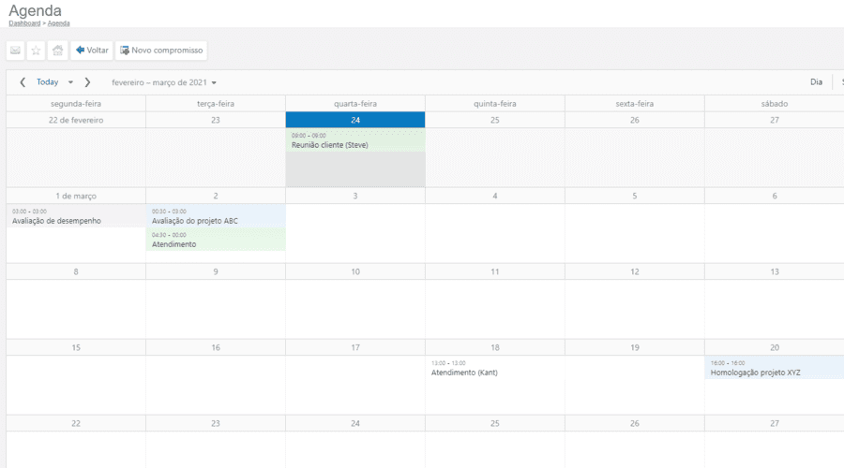Open the fevereiro – março de 2021 date picker
The height and width of the screenshot is (468, 844).
click(x=164, y=82)
